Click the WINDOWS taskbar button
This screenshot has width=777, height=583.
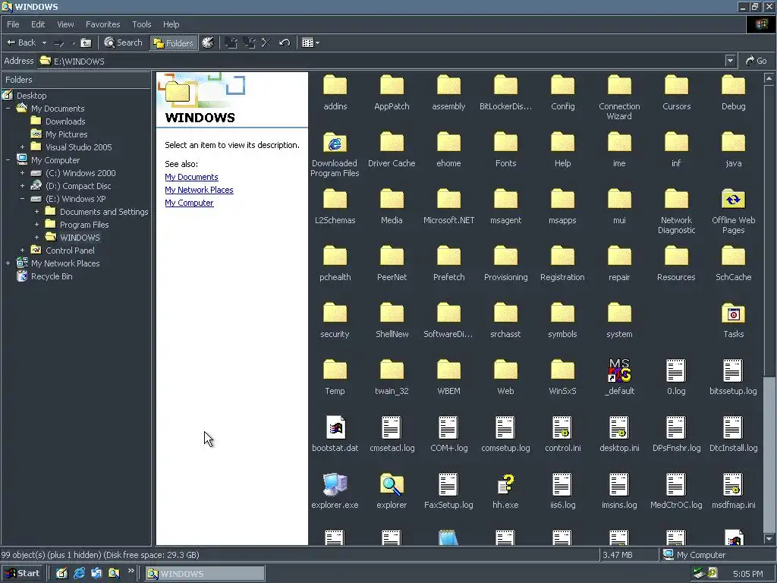pyautogui.click(x=205, y=574)
